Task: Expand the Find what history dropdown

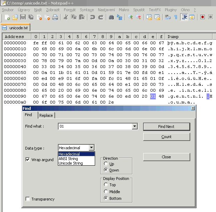Action: (135, 126)
